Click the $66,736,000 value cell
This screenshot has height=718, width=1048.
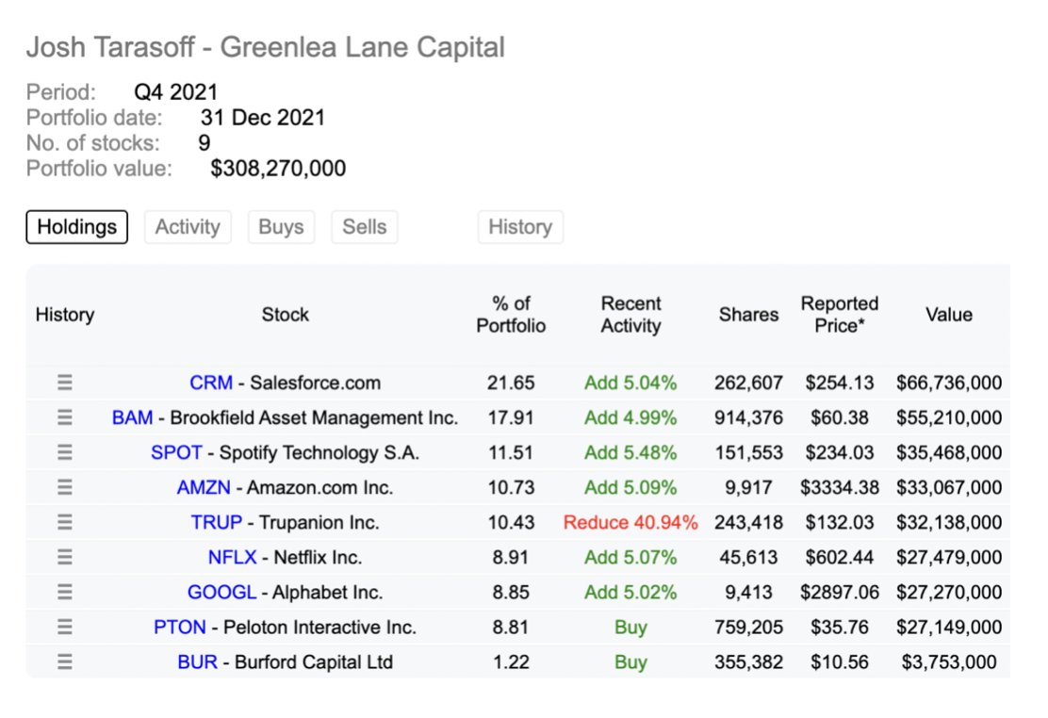coord(949,383)
